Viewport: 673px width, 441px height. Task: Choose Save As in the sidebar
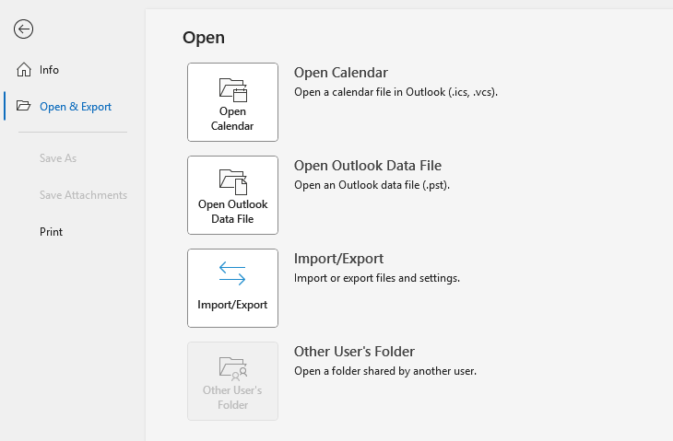point(57,158)
